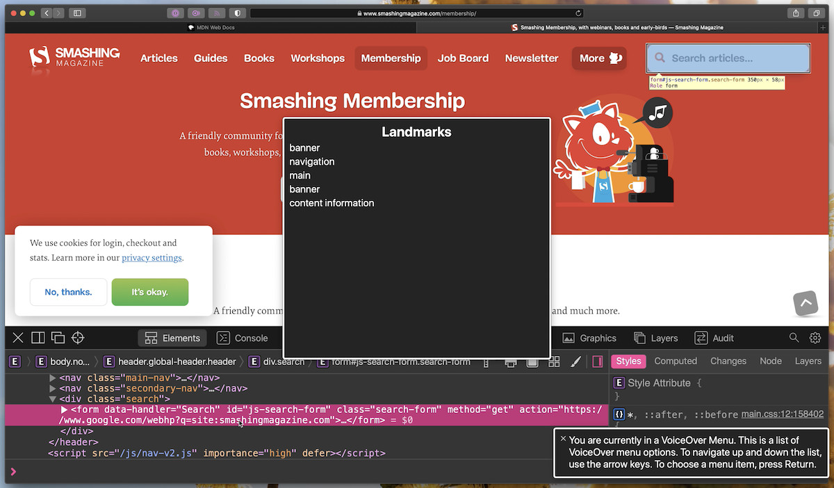
Task: Show all tabs overview icon
Action: point(817,13)
